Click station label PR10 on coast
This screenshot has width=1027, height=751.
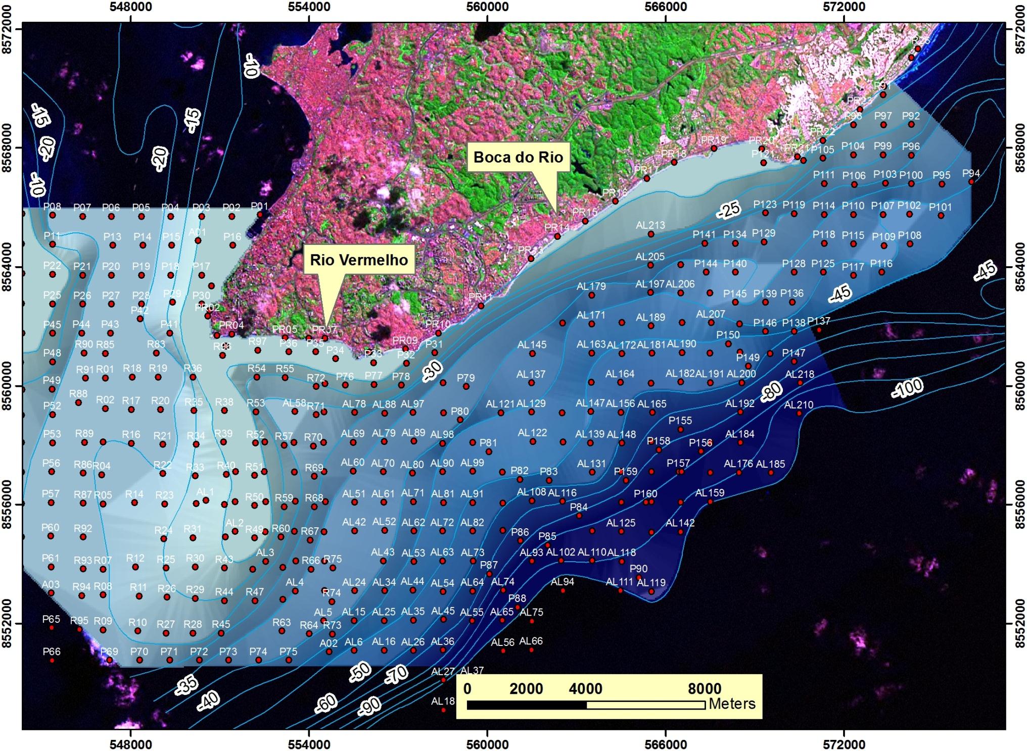point(438,324)
